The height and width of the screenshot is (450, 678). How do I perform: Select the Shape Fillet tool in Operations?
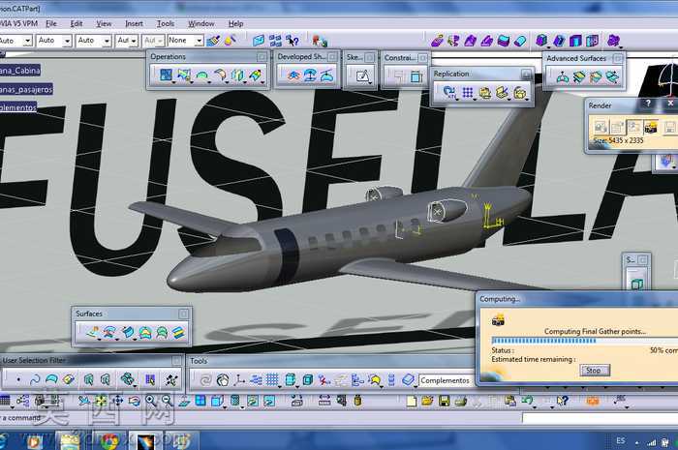pos(220,75)
